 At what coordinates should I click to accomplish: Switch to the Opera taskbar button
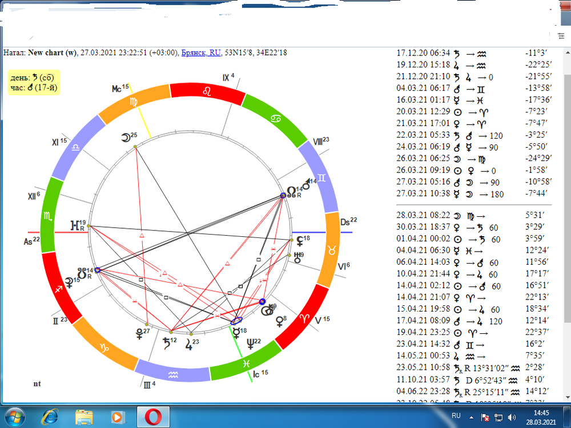pos(153,417)
